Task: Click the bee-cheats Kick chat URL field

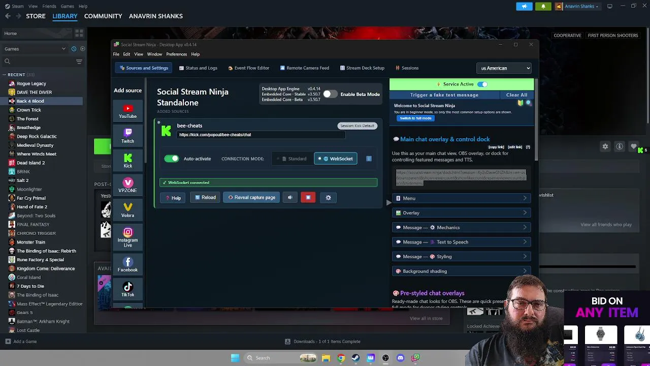Action: click(262, 135)
